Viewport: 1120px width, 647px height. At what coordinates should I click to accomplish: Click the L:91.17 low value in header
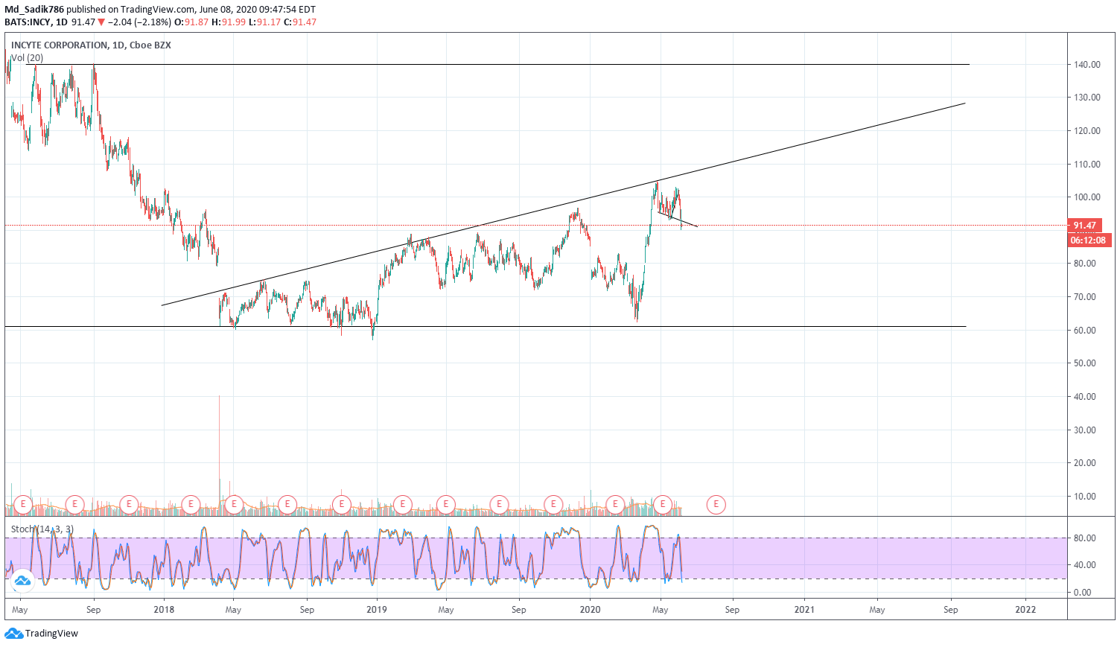(x=264, y=22)
